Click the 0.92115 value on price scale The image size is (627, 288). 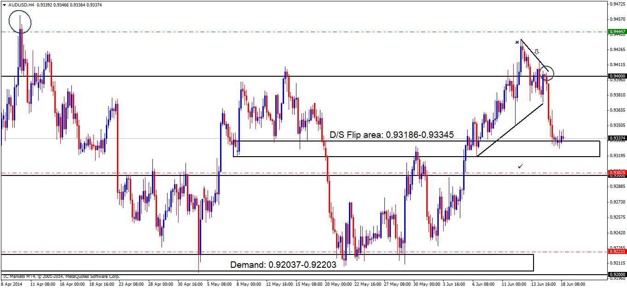coord(617,263)
